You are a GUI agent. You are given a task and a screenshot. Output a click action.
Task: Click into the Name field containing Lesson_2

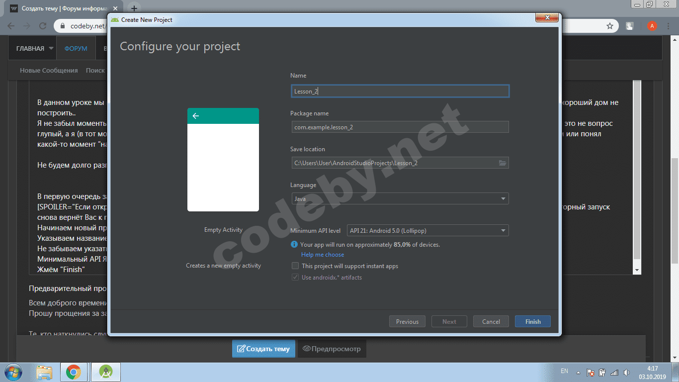[x=400, y=91]
